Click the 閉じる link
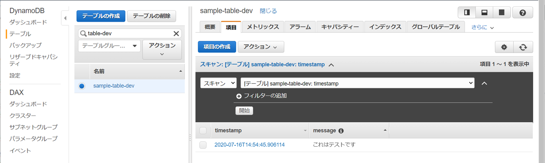Image resolution: width=545 pixels, height=163 pixels. point(268,11)
